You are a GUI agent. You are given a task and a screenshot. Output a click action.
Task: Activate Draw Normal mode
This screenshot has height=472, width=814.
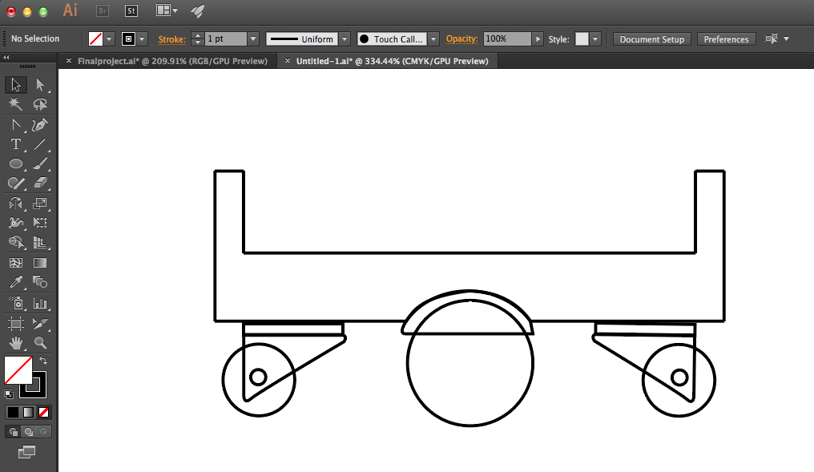tap(14, 431)
